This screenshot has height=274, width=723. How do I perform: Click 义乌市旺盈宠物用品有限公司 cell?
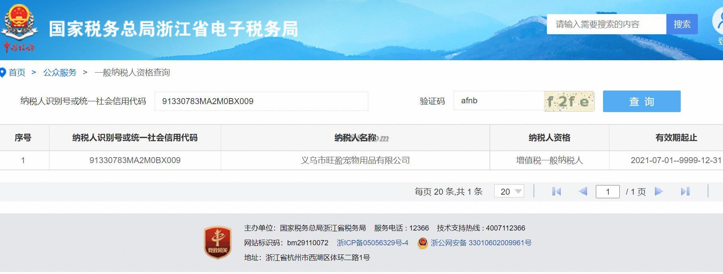356,160
